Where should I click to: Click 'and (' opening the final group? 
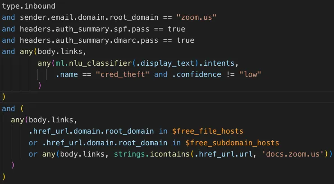[x=13, y=109]
